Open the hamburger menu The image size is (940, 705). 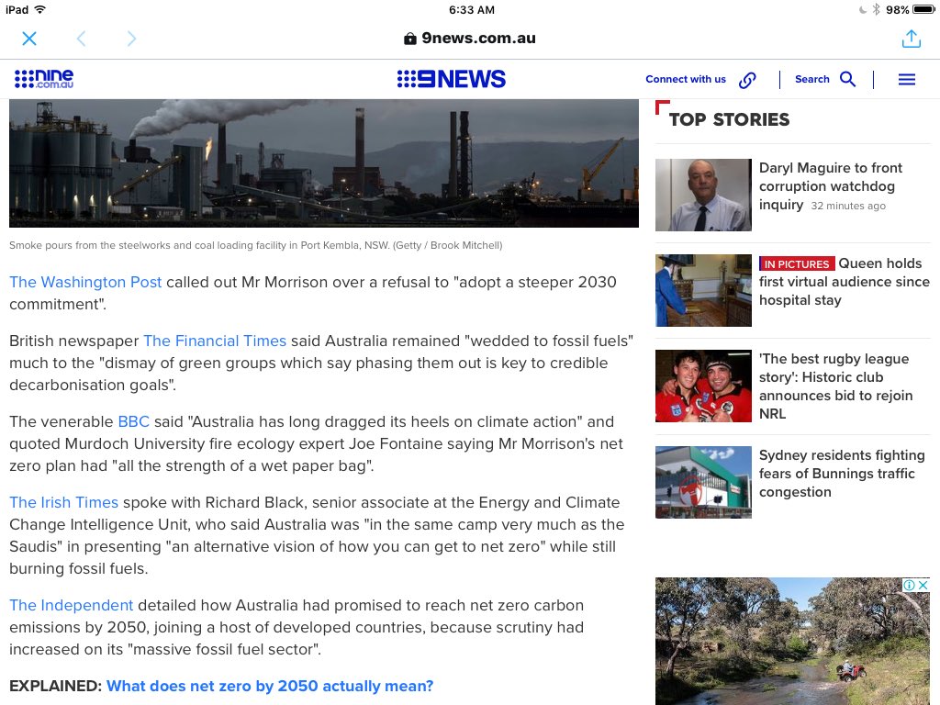tap(907, 79)
